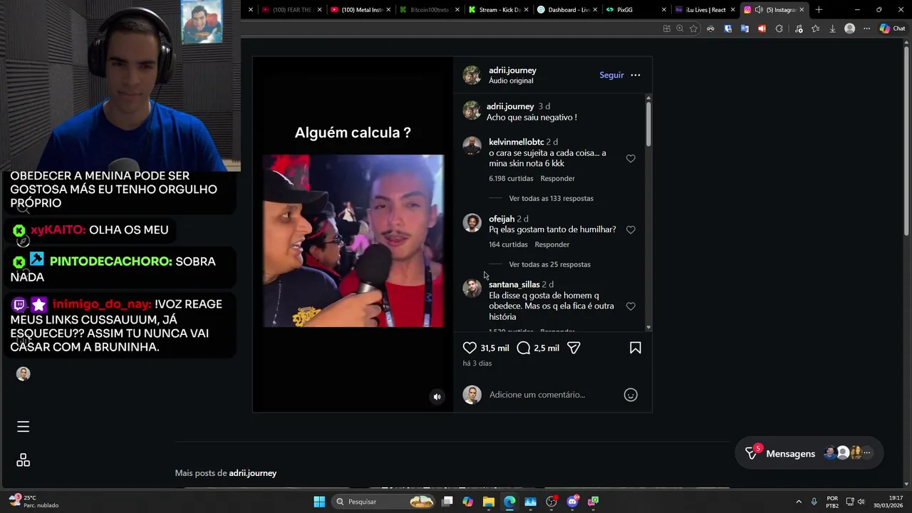Click the reel video showing the interview

(353, 241)
